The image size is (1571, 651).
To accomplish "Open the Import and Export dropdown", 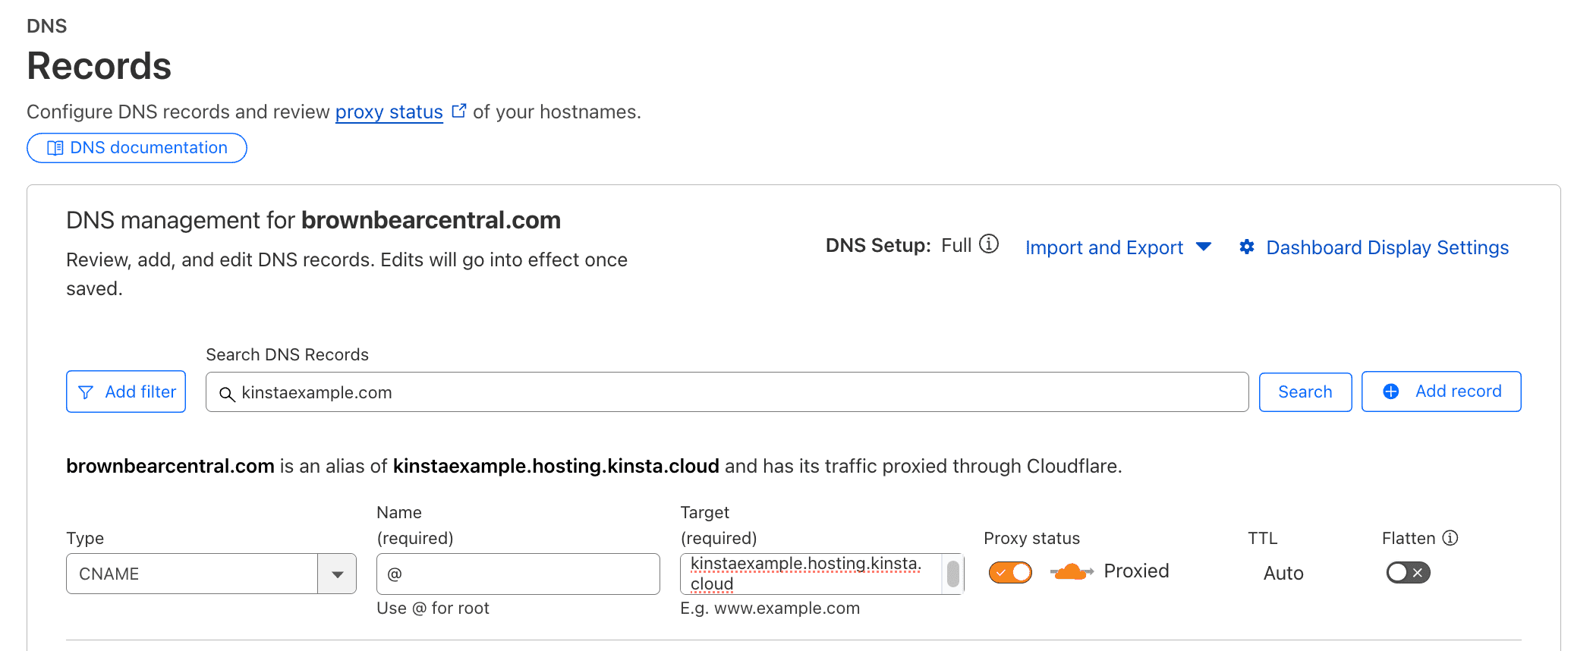I will [1117, 247].
